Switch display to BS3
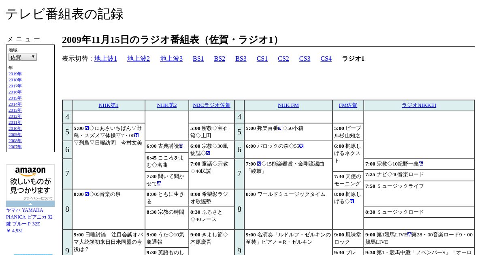486x255 pixels. 241,58
